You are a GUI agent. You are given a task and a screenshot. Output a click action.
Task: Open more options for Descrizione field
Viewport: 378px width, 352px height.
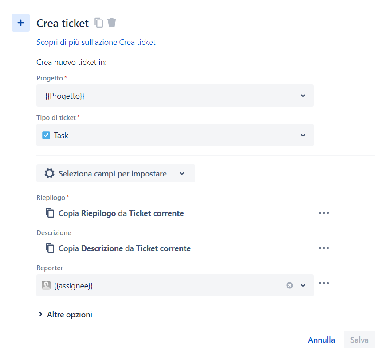point(324,248)
